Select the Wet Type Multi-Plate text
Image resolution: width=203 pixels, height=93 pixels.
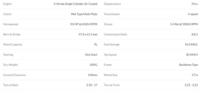[x=84, y=14]
